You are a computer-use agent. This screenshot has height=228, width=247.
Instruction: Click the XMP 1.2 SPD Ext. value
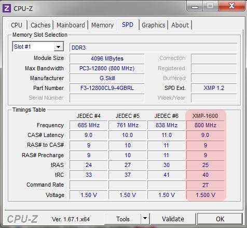tap(214, 88)
